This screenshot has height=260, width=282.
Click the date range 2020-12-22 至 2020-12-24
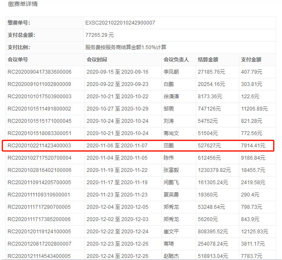(x=117, y=232)
